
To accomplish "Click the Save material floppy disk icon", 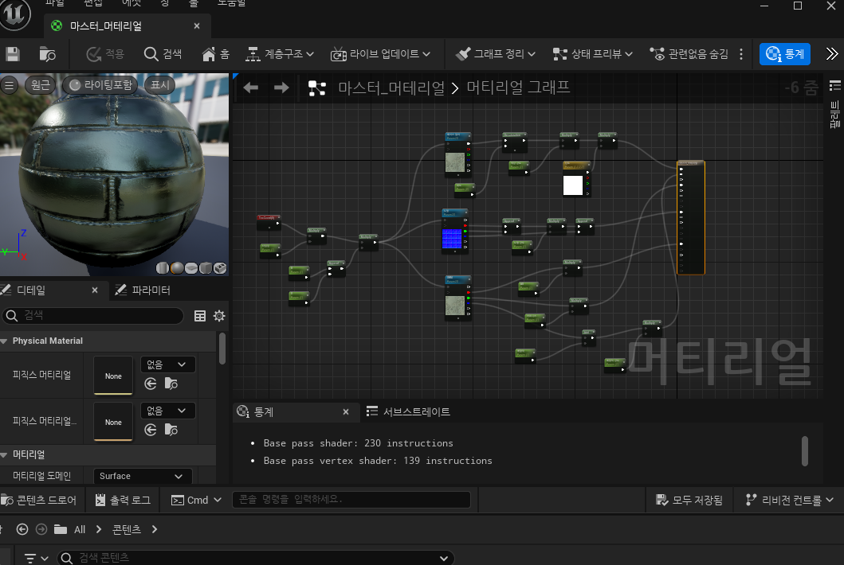I will 13,54.
